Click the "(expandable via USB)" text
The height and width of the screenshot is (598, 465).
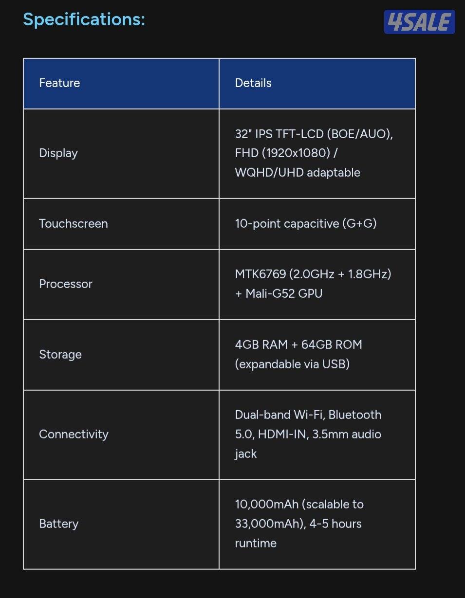coord(292,364)
